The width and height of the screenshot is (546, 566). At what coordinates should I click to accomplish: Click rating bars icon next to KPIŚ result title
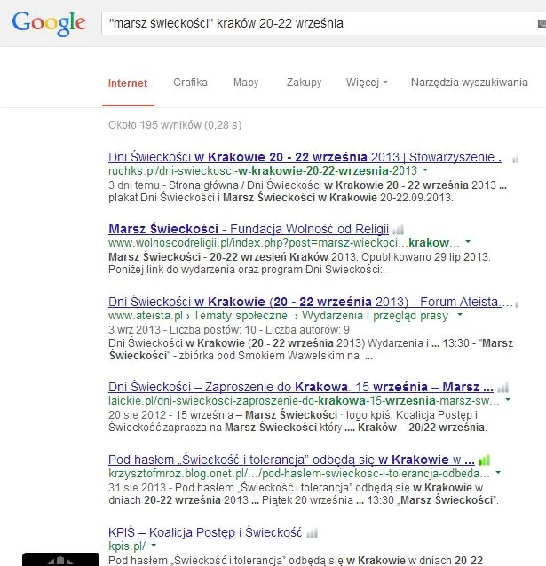pos(312,533)
